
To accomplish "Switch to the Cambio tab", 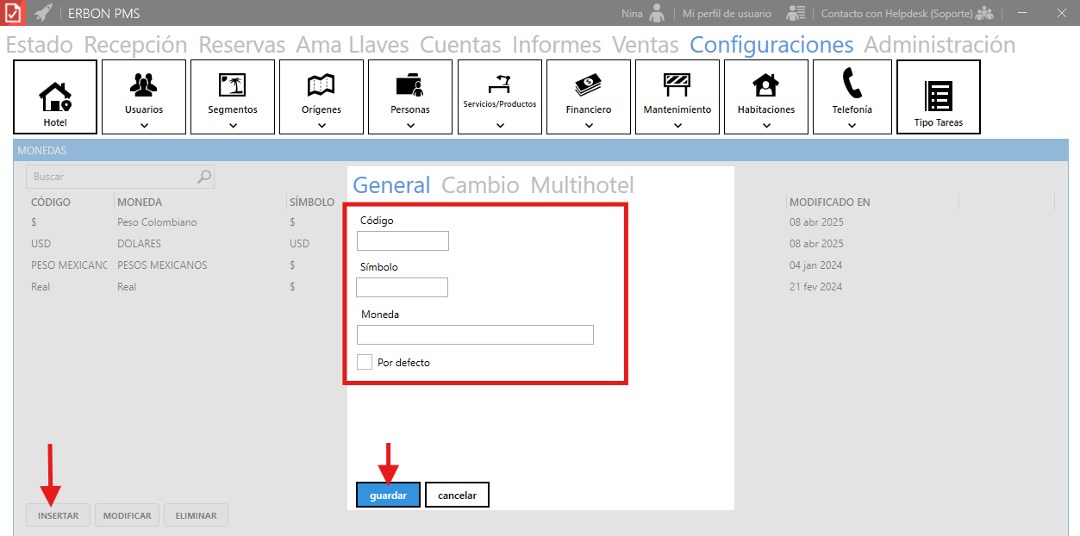I will click(x=480, y=185).
